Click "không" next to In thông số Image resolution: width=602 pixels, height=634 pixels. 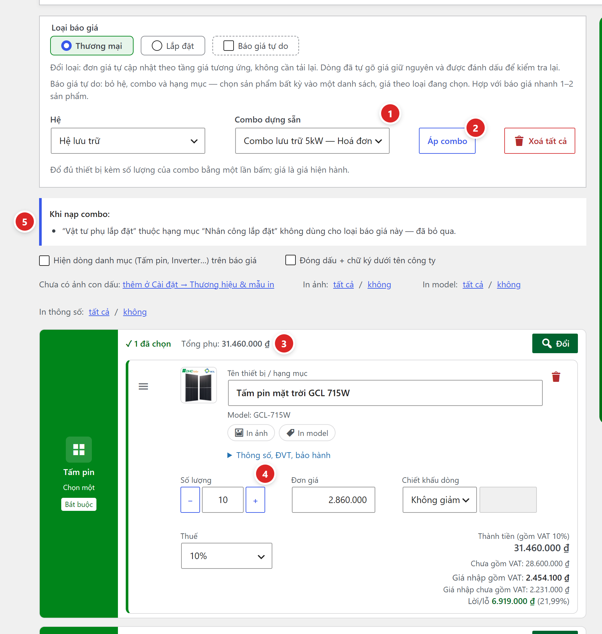tap(135, 312)
